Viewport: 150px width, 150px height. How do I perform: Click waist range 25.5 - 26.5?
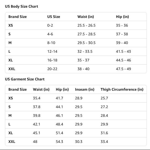(86, 25)
